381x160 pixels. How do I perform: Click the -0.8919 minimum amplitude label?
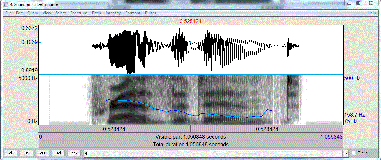[29, 70]
